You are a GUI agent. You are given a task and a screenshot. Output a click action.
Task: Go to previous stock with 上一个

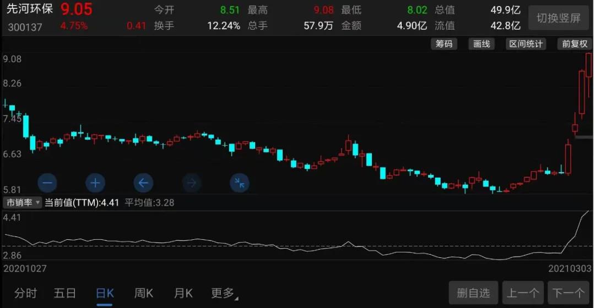pos(522,293)
